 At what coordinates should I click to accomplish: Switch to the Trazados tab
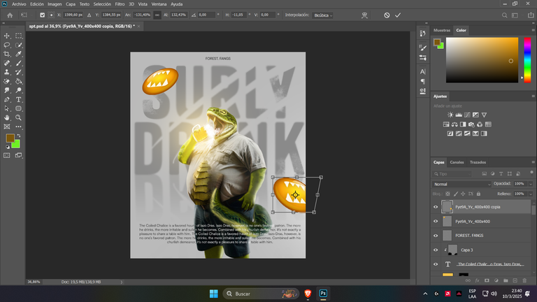(478, 162)
